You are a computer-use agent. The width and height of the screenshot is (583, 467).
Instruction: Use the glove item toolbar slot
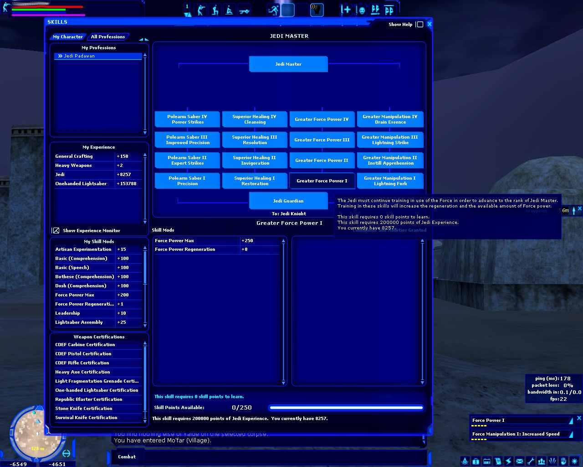click(317, 10)
